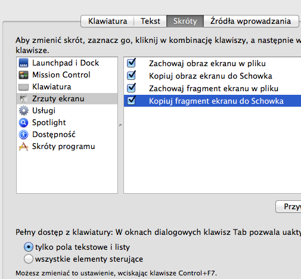Click the Mission Control icon
Image resolution: width=301 pixels, height=279 pixels.
click(x=23, y=75)
